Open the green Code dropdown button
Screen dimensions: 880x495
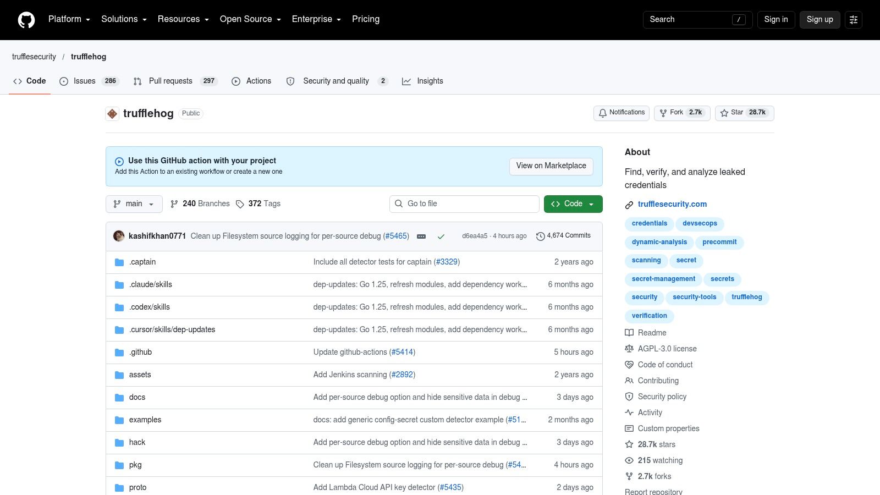pos(573,204)
